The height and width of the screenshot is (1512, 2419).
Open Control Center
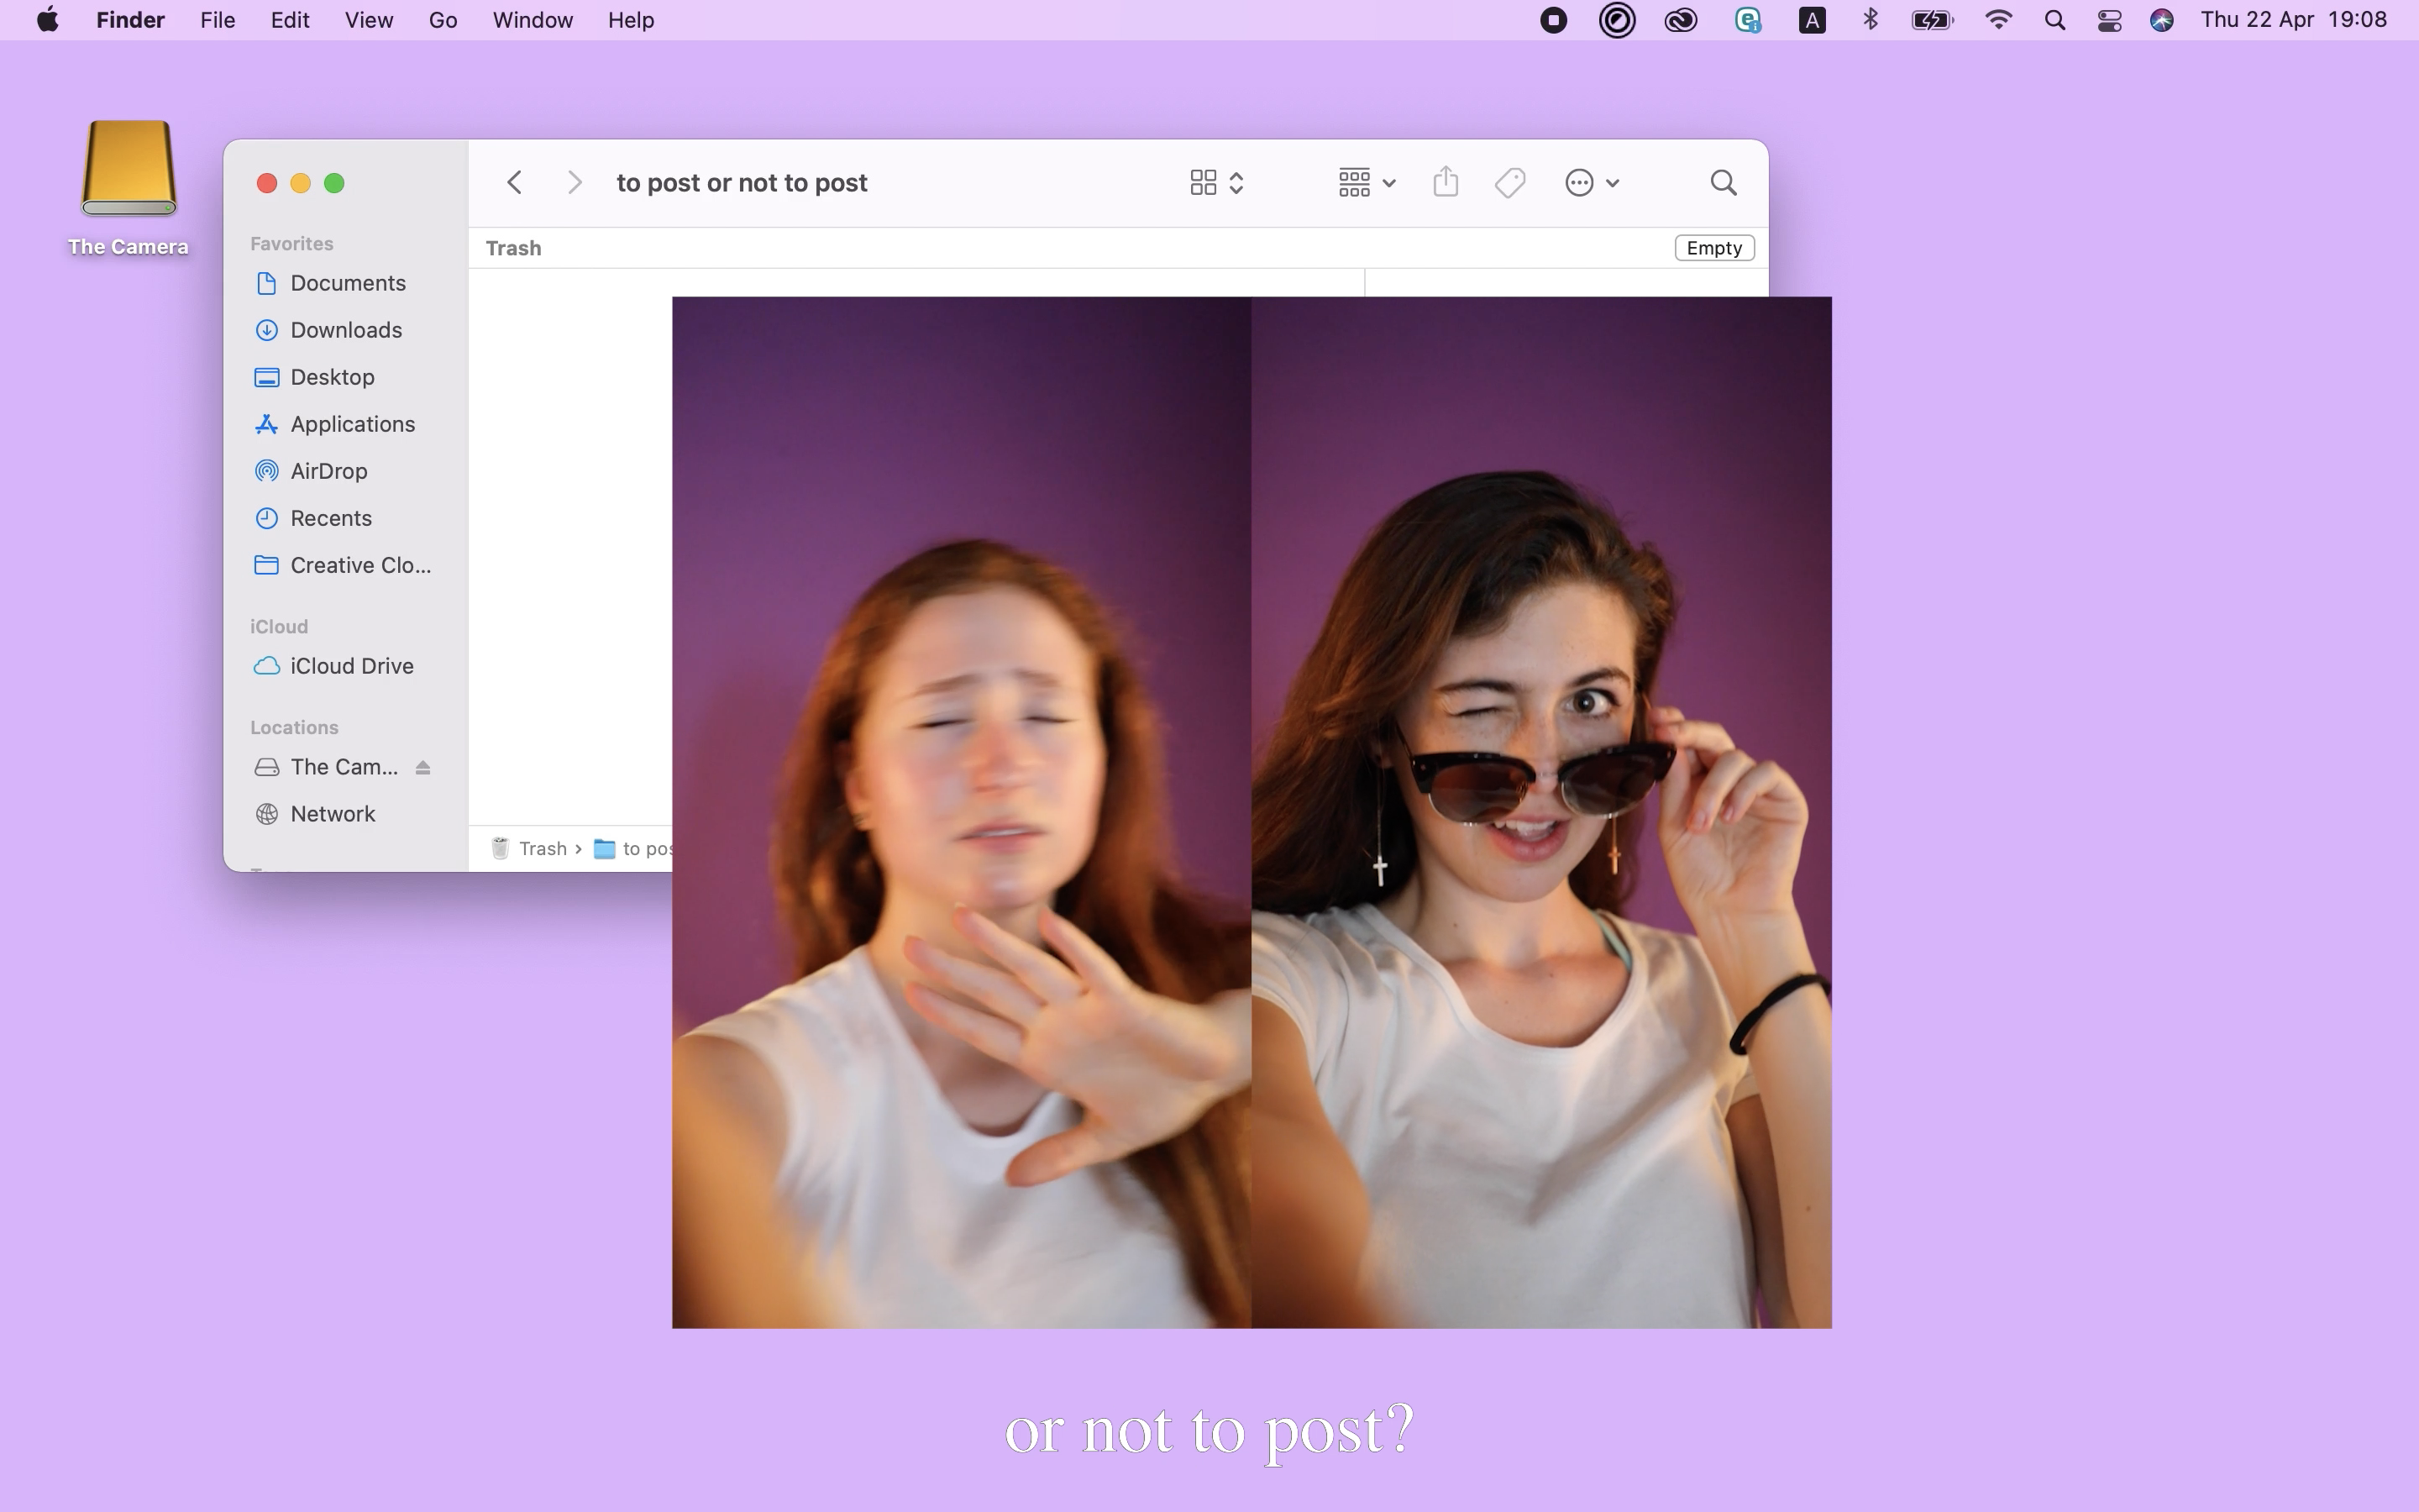tap(2109, 20)
